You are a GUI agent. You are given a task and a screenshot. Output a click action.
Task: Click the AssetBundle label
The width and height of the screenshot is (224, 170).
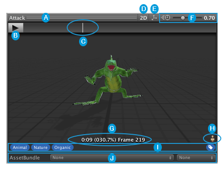pyautogui.click(x=25, y=158)
